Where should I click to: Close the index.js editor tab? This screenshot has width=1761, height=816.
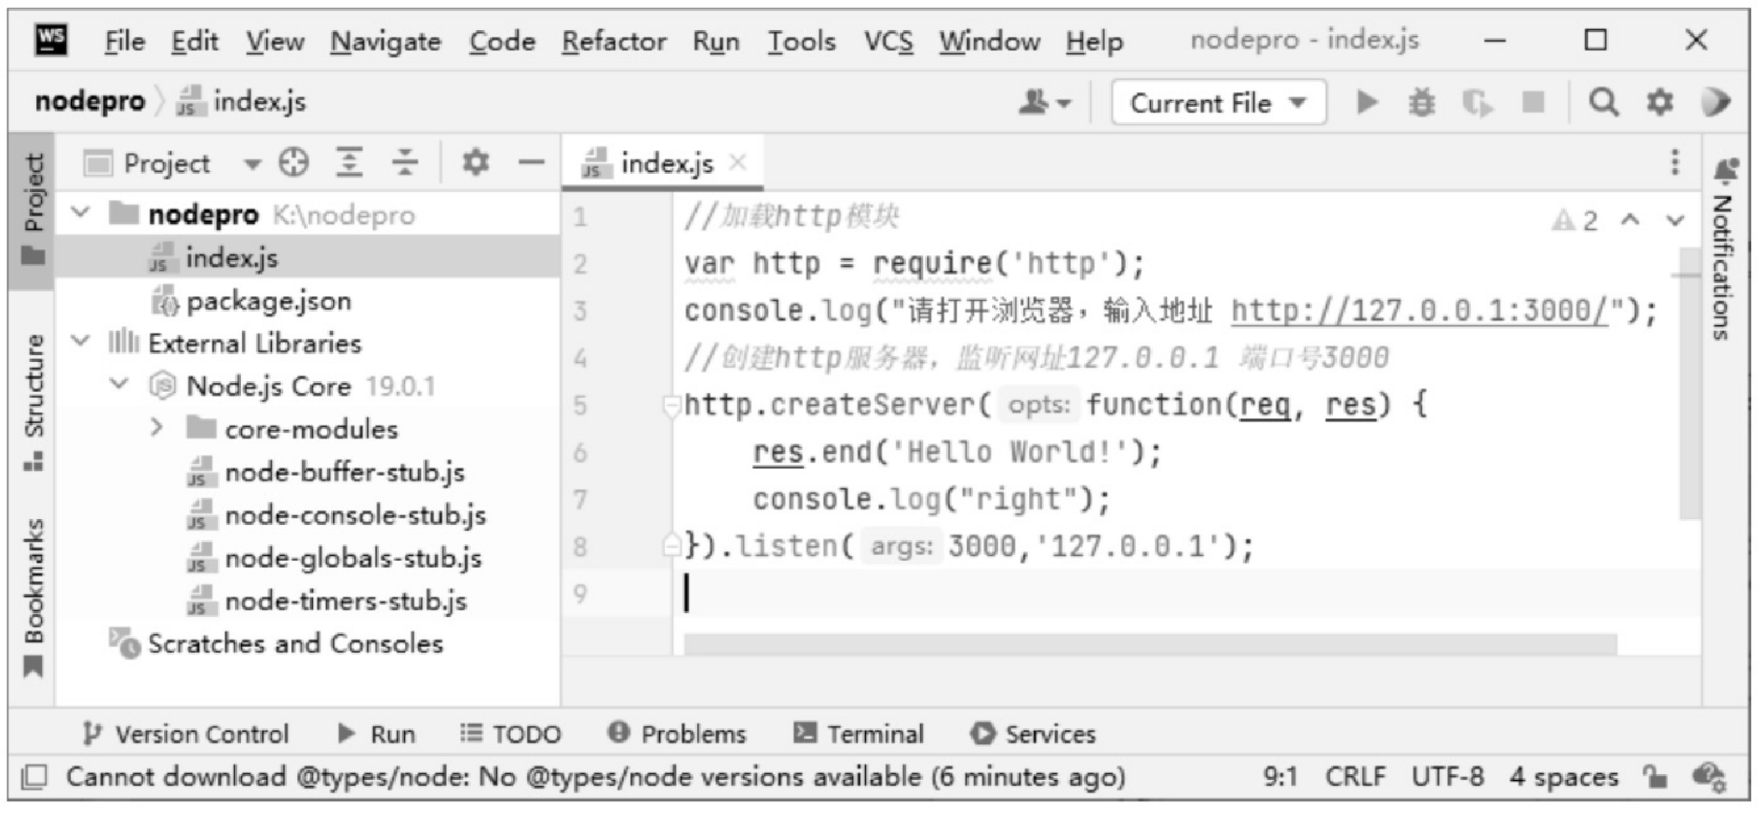pos(737,162)
